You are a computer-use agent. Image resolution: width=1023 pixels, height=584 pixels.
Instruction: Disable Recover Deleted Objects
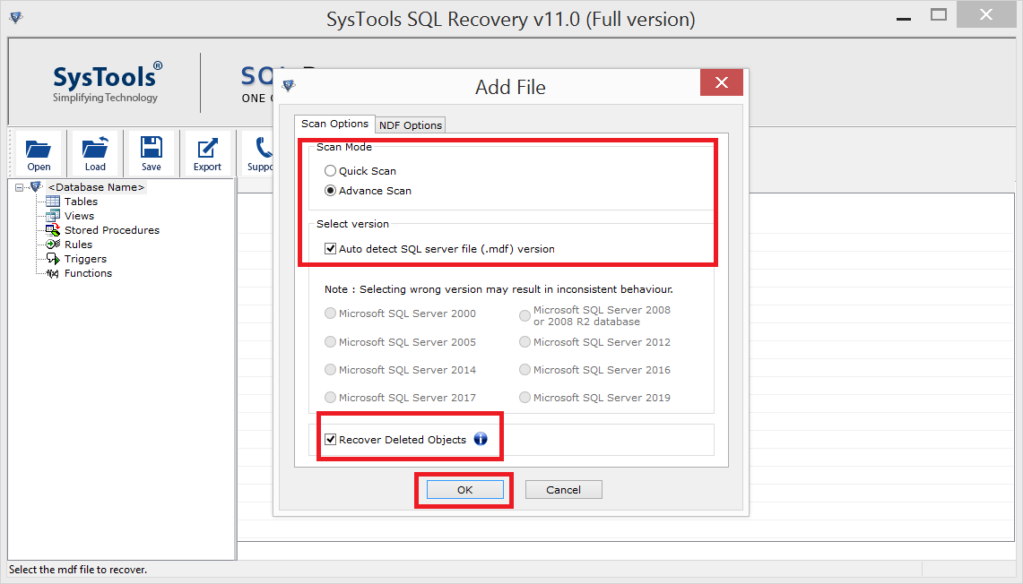tap(331, 440)
